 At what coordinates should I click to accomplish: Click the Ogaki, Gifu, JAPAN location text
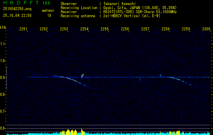point(140,8)
